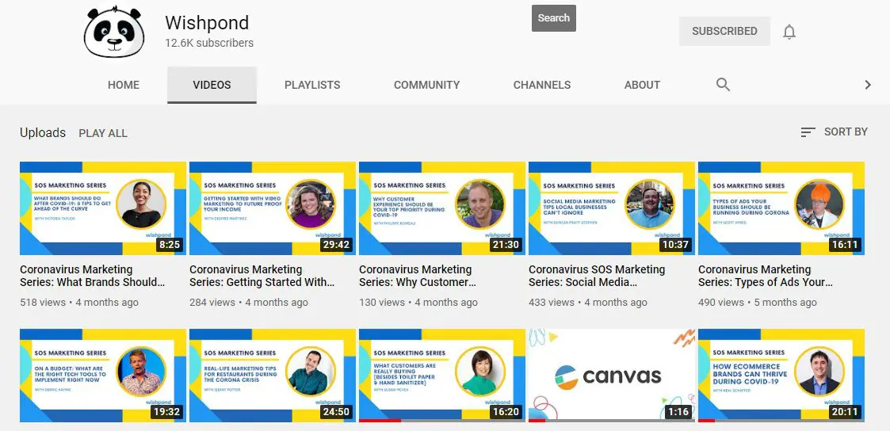This screenshot has width=890, height=431.
Task: Select the Channels tab
Action: click(541, 85)
